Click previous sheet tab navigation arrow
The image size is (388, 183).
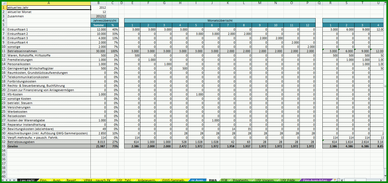(7, 180)
